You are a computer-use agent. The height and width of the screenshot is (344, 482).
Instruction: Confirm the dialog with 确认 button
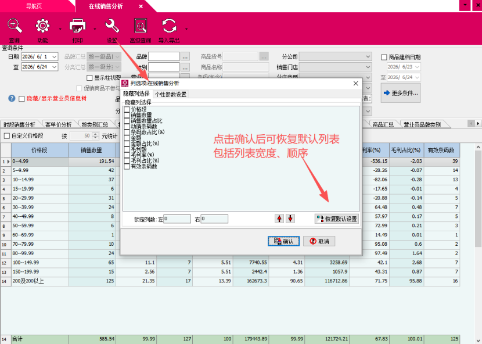[283, 241]
